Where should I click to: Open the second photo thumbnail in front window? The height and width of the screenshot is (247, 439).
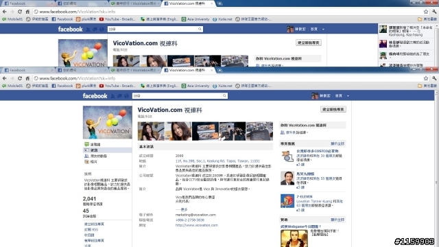178,131
